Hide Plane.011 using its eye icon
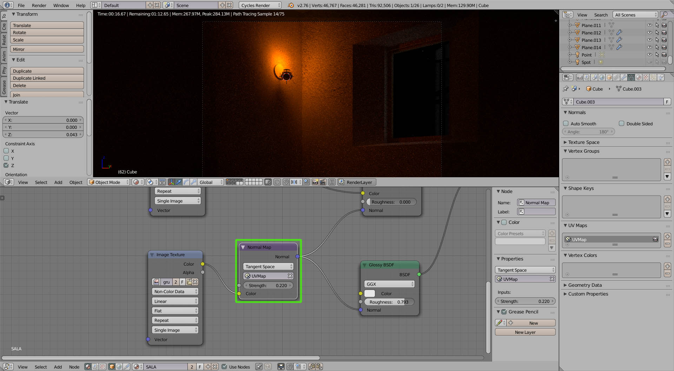The image size is (674, 371). click(x=649, y=25)
